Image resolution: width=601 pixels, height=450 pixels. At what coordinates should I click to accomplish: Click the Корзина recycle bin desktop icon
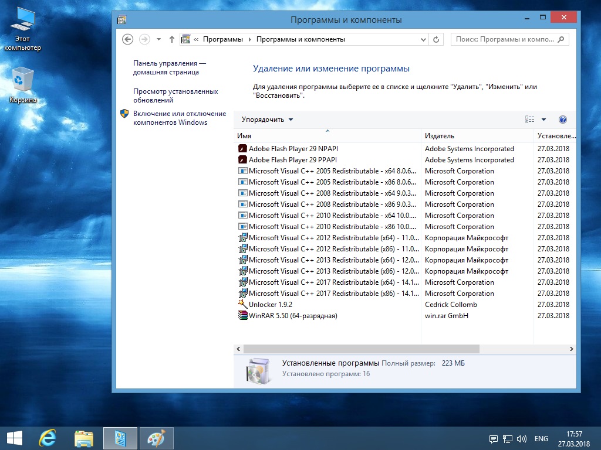(x=23, y=84)
